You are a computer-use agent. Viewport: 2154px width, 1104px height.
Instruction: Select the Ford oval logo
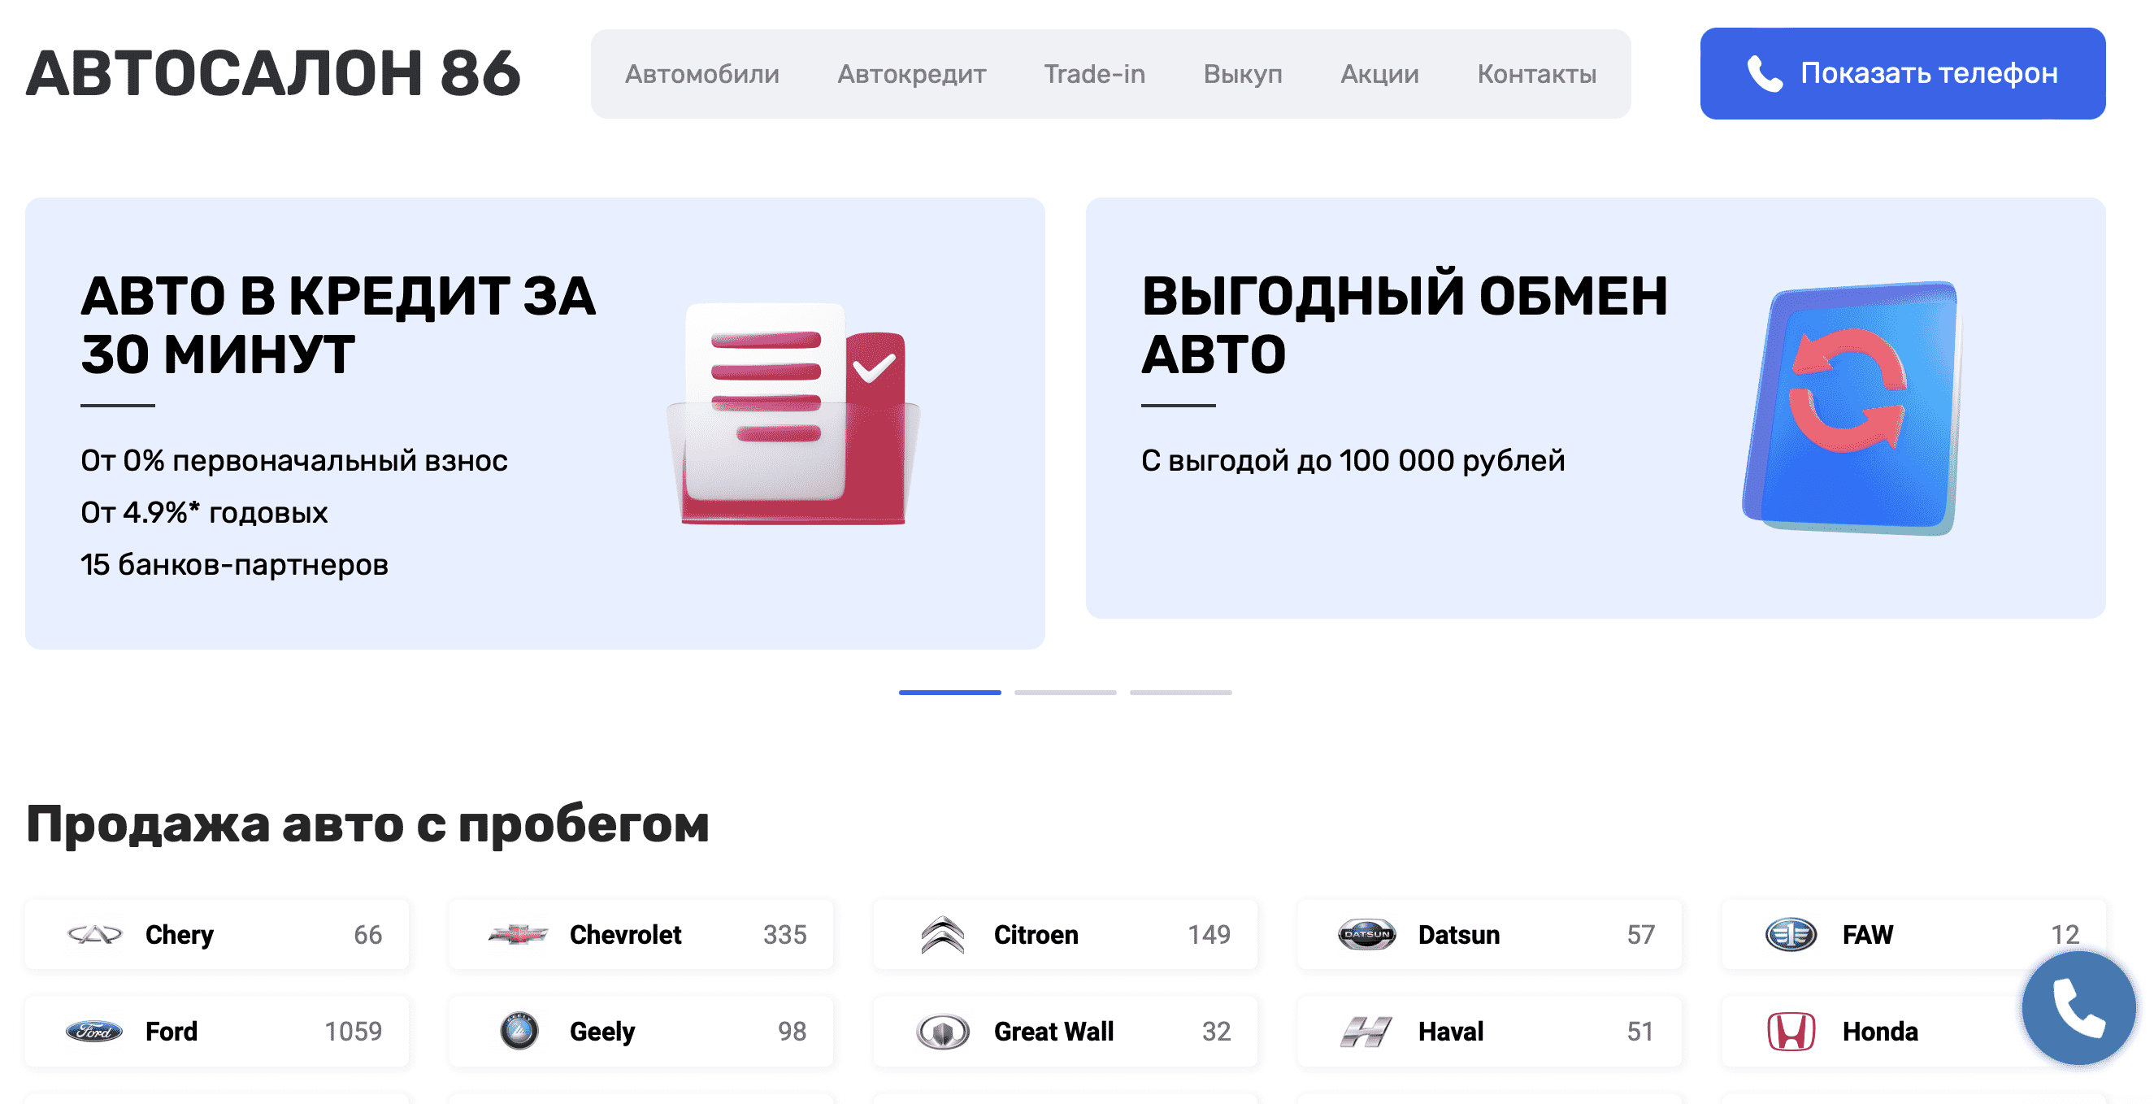(94, 1031)
